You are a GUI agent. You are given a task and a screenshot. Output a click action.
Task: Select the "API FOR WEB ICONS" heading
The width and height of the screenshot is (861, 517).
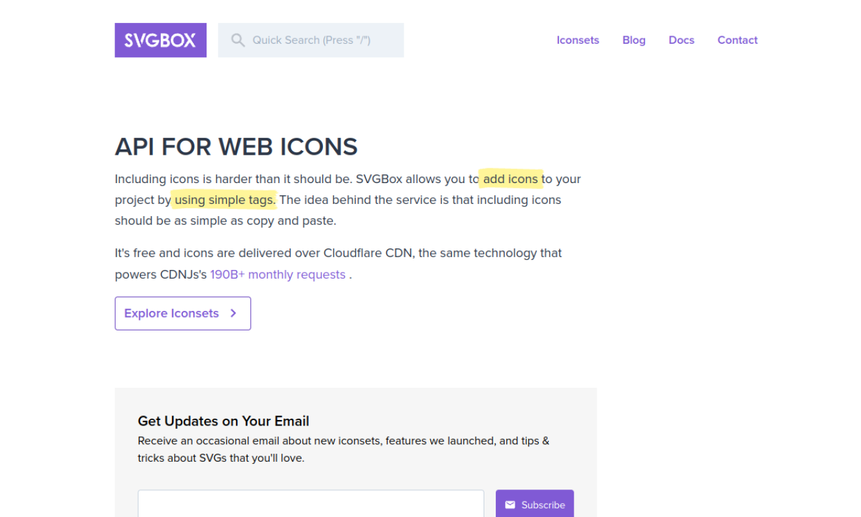point(236,146)
